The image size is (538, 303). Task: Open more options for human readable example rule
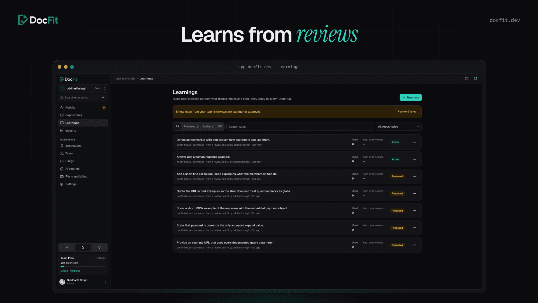pos(414,159)
